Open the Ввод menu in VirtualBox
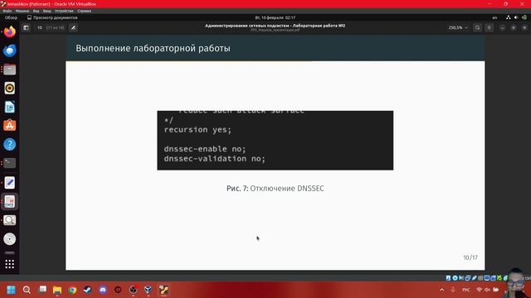The height and width of the screenshot is (298, 531). [x=47, y=11]
